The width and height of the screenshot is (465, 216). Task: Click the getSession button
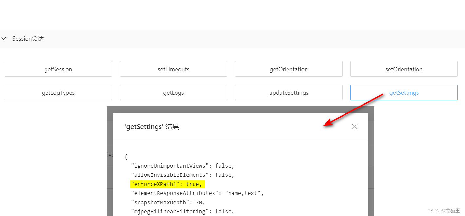(x=58, y=69)
